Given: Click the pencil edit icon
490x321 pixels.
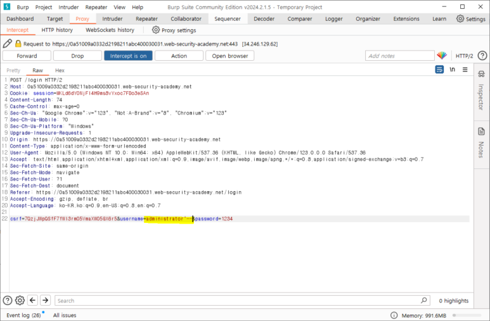Looking at the screenshot, I should 8,44.
